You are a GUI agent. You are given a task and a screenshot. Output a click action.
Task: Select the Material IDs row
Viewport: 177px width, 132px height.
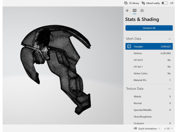pos(149,80)
